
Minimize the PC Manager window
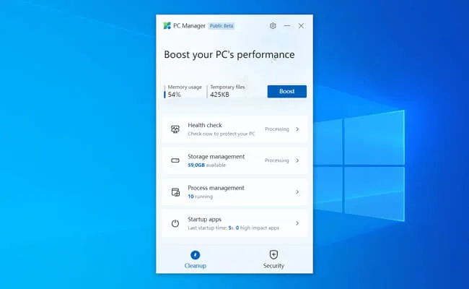pyautogui.click(x=287, y=26)
